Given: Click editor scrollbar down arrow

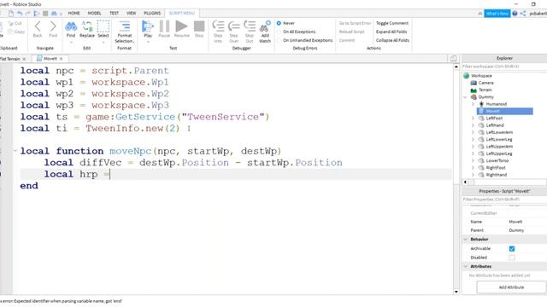Looking at the screenshot, I should pyautogui.click(x=456, y=292).
